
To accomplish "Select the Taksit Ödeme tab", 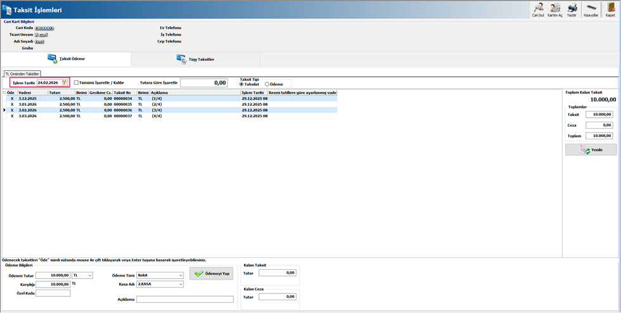I will (x=66, y=59).
